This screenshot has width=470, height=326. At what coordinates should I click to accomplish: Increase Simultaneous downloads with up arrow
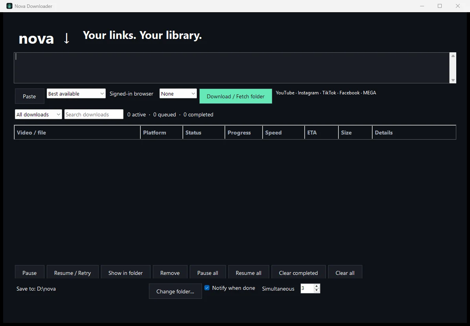pos(316,286)
